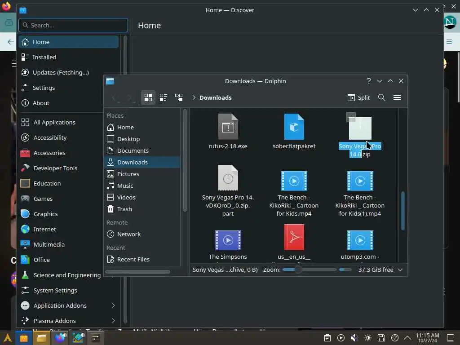
Task: Open Accessibility category in Discover
Action: tap(61, 137)
